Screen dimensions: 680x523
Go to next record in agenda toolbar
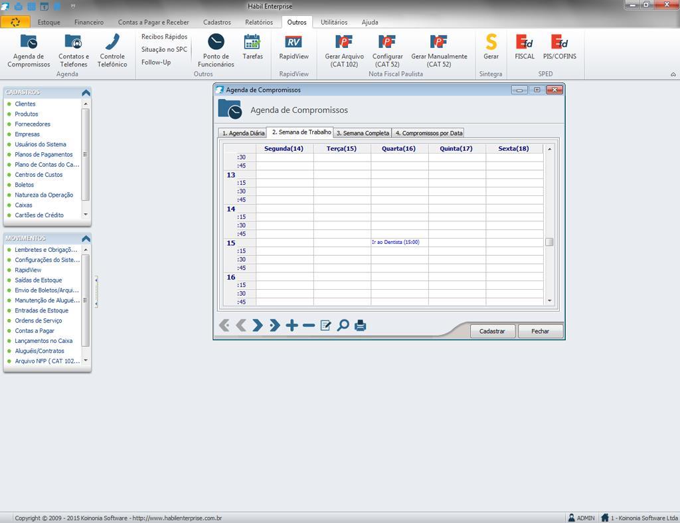(258, 325)
